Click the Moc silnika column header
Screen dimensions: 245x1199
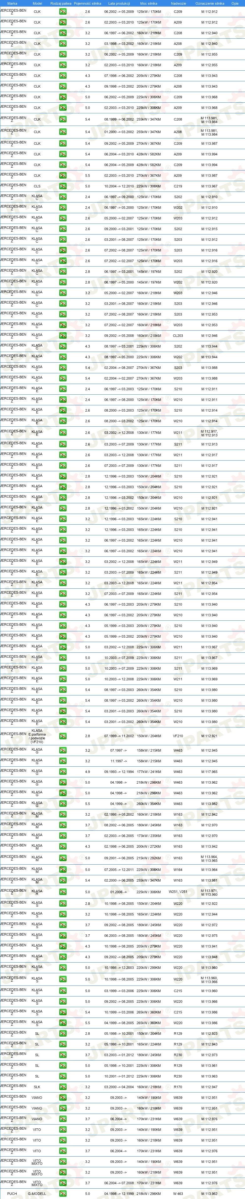[149, 3]
